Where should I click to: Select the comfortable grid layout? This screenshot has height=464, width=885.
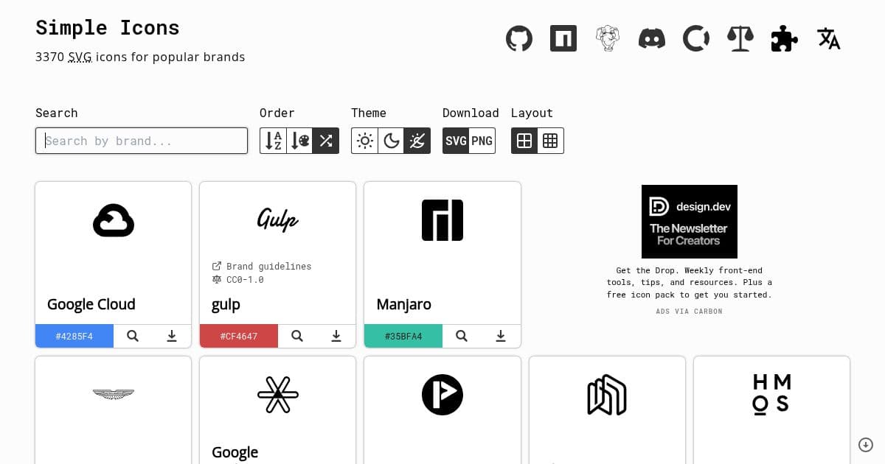click(x=524, y=141)
